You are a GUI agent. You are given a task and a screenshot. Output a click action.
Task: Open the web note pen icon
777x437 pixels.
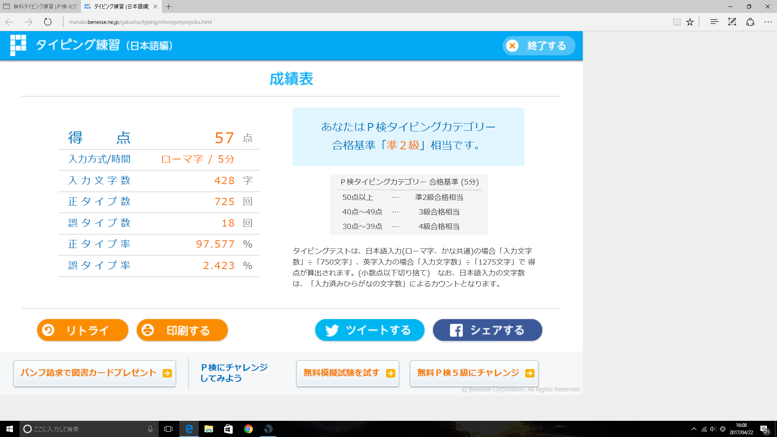[x=732, y=22]
